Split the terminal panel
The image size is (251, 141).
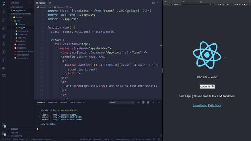(143, 103)
